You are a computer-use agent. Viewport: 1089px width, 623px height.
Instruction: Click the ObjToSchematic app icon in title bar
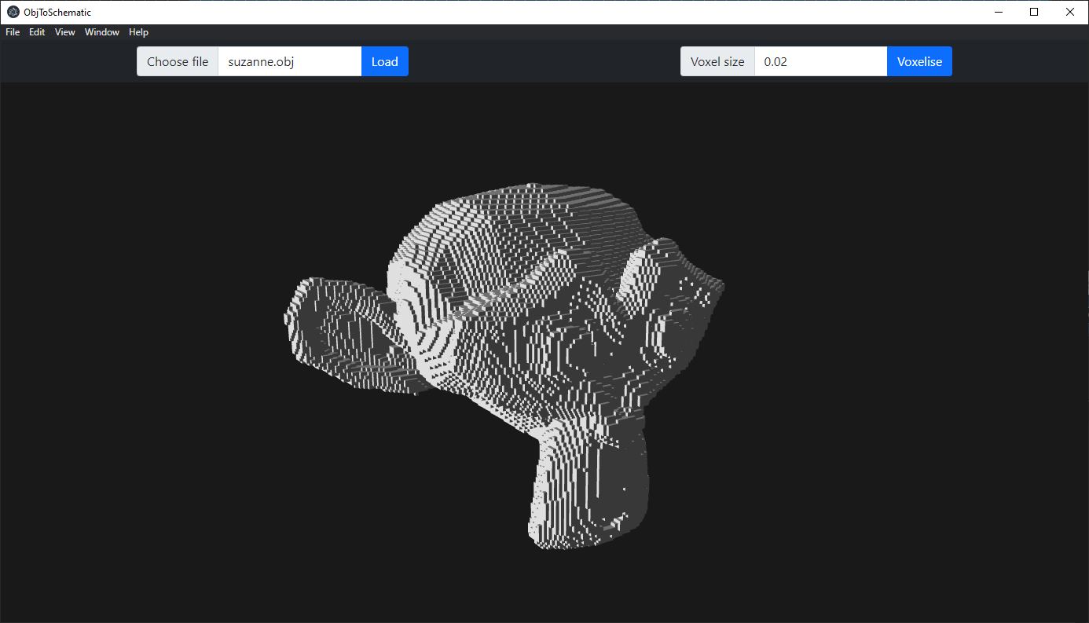pyautogui.click(x=13, y=12)
